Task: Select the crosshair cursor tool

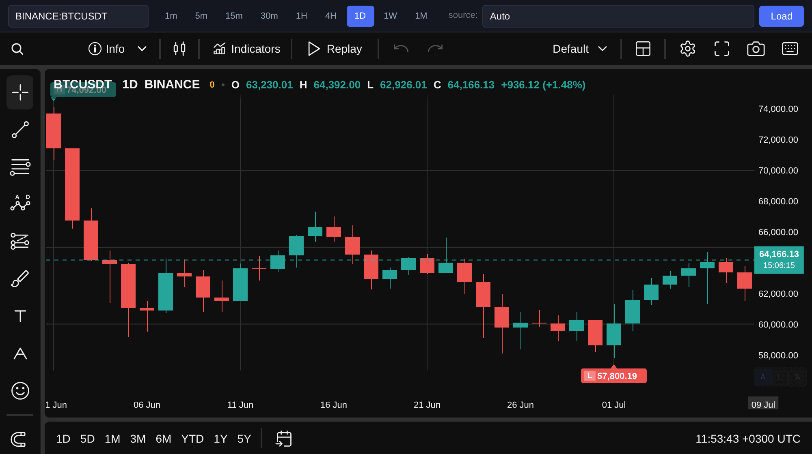Action: click(x=20, y=92)
